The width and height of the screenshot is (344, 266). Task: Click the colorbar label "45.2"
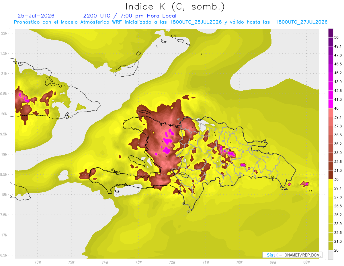tap(338, 73)
